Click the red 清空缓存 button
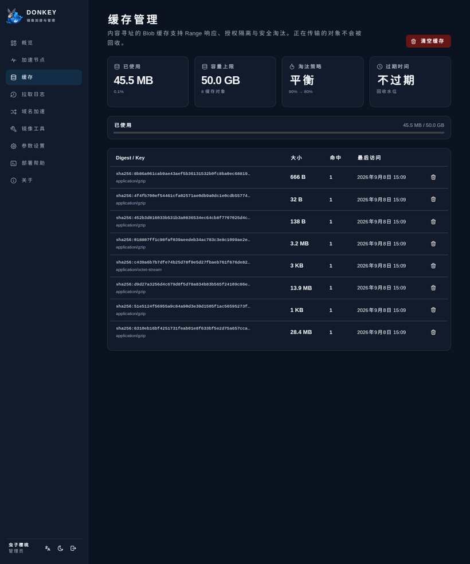Image resolution: width=470 pixels, height=564 pixels. [x=428, y=41]
